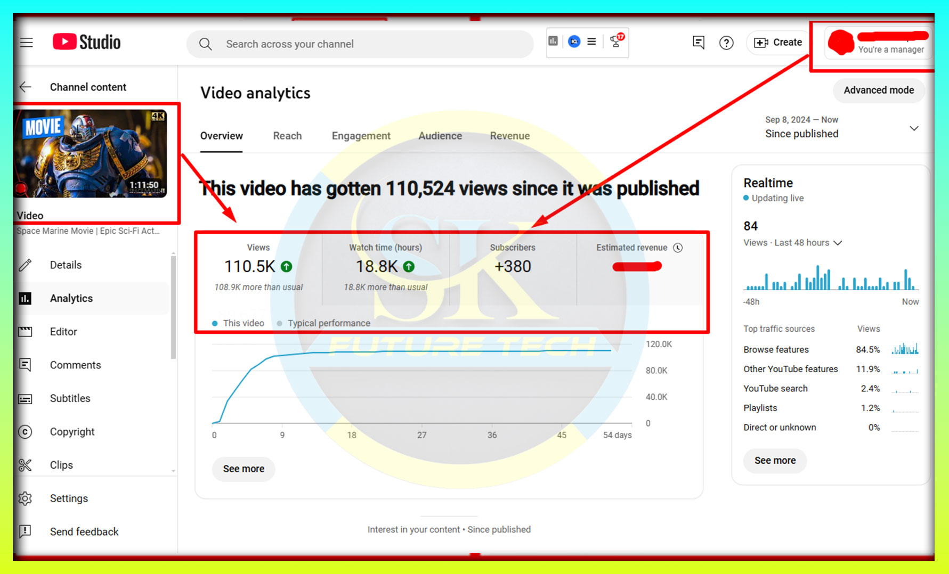Open the Copyright section icon
Viewport: 949px width, 574px height.
coord(25,432)
